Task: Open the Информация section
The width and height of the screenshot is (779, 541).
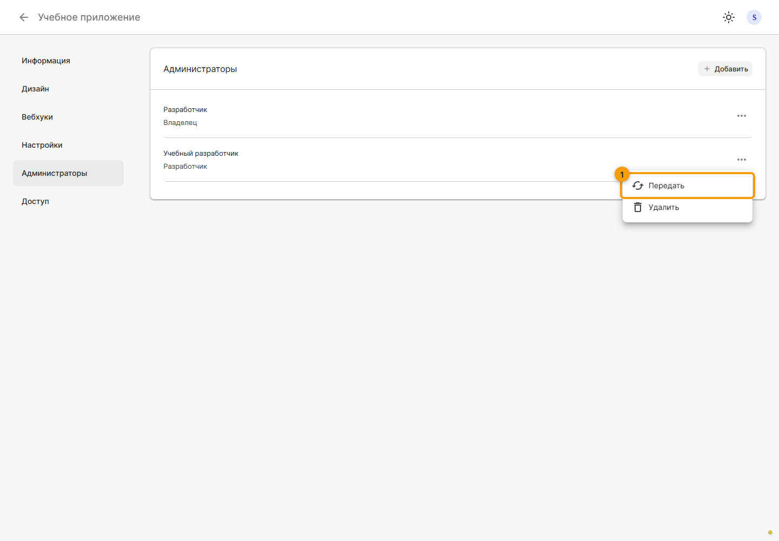Action: 68,61
